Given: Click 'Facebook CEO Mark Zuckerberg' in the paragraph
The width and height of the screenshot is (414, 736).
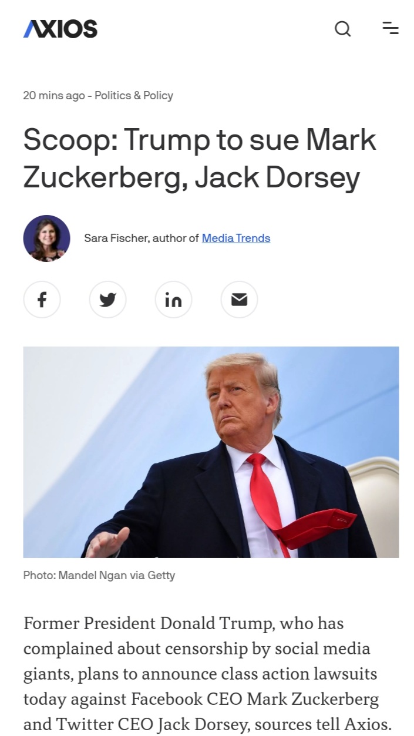Looking at the screenshot, I should tap(255, 700).
